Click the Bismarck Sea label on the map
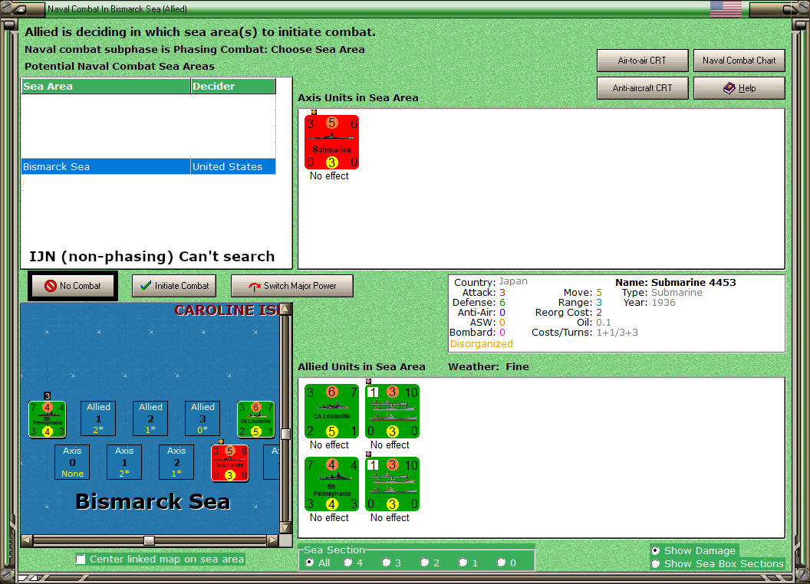 (153, 501)
